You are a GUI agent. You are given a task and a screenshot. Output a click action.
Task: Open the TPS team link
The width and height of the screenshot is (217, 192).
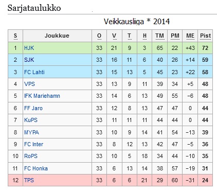point(29,180)
